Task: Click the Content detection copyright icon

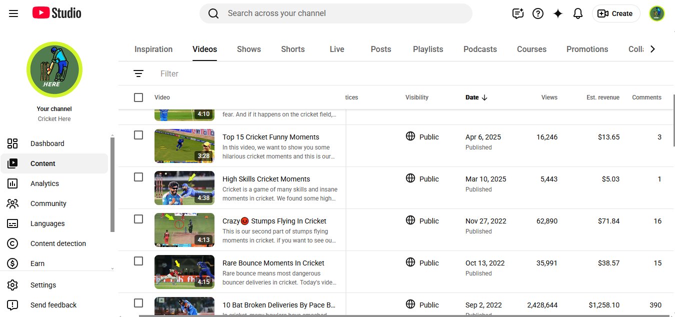Action: (x=12, y=243)
